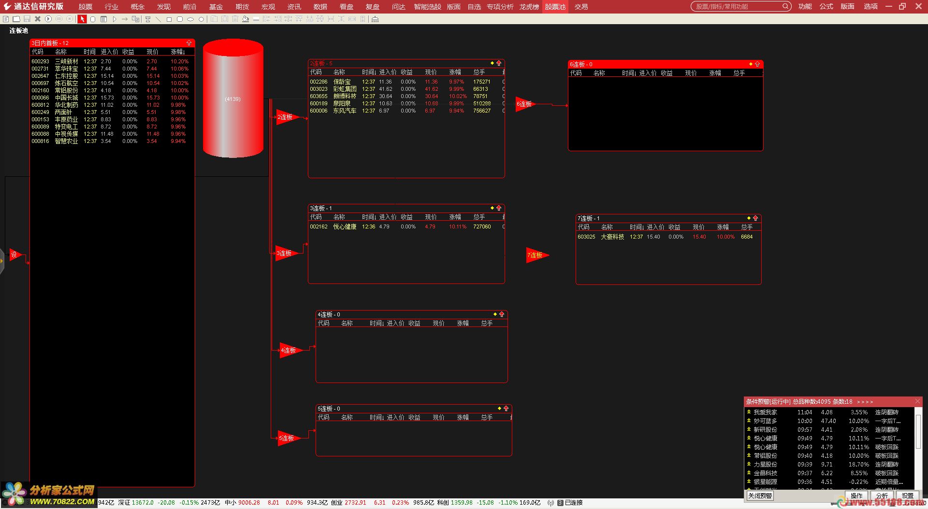This screenshot has width=928, height=509.
Task: Select the arrow connector tool
Action: 125,19
